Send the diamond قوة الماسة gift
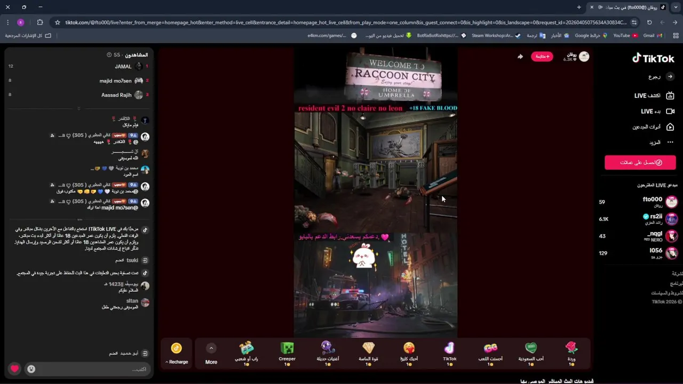 (368, 354)
